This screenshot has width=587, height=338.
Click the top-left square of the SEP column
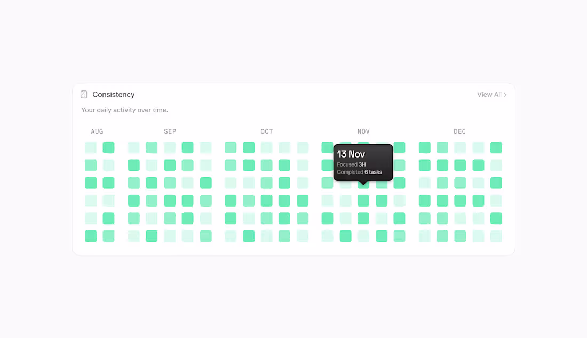pos(133,147)
